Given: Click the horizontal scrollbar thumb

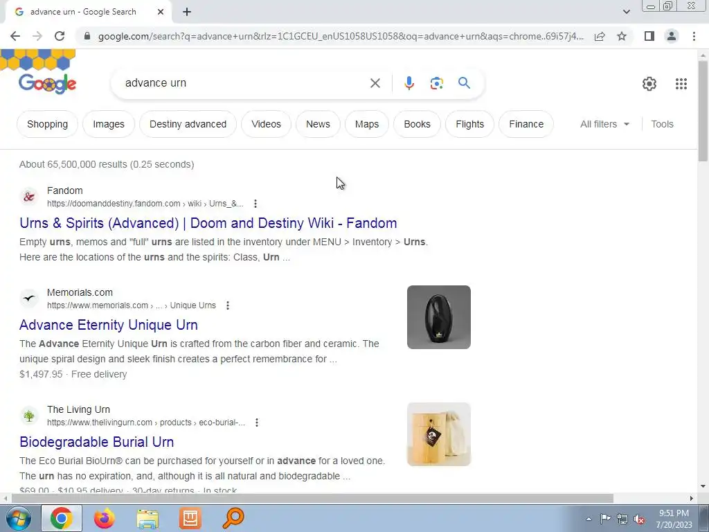Looking at the screenshot, I should (312, 498).
